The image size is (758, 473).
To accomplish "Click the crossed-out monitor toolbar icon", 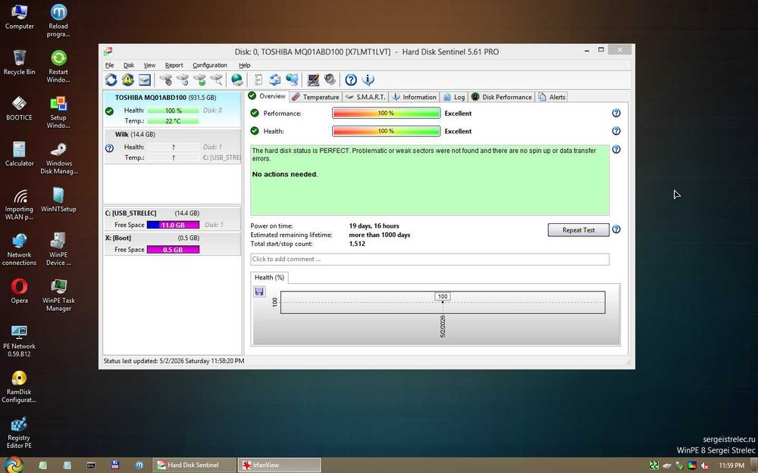I will pyautogui.click(x=313, y=79).
